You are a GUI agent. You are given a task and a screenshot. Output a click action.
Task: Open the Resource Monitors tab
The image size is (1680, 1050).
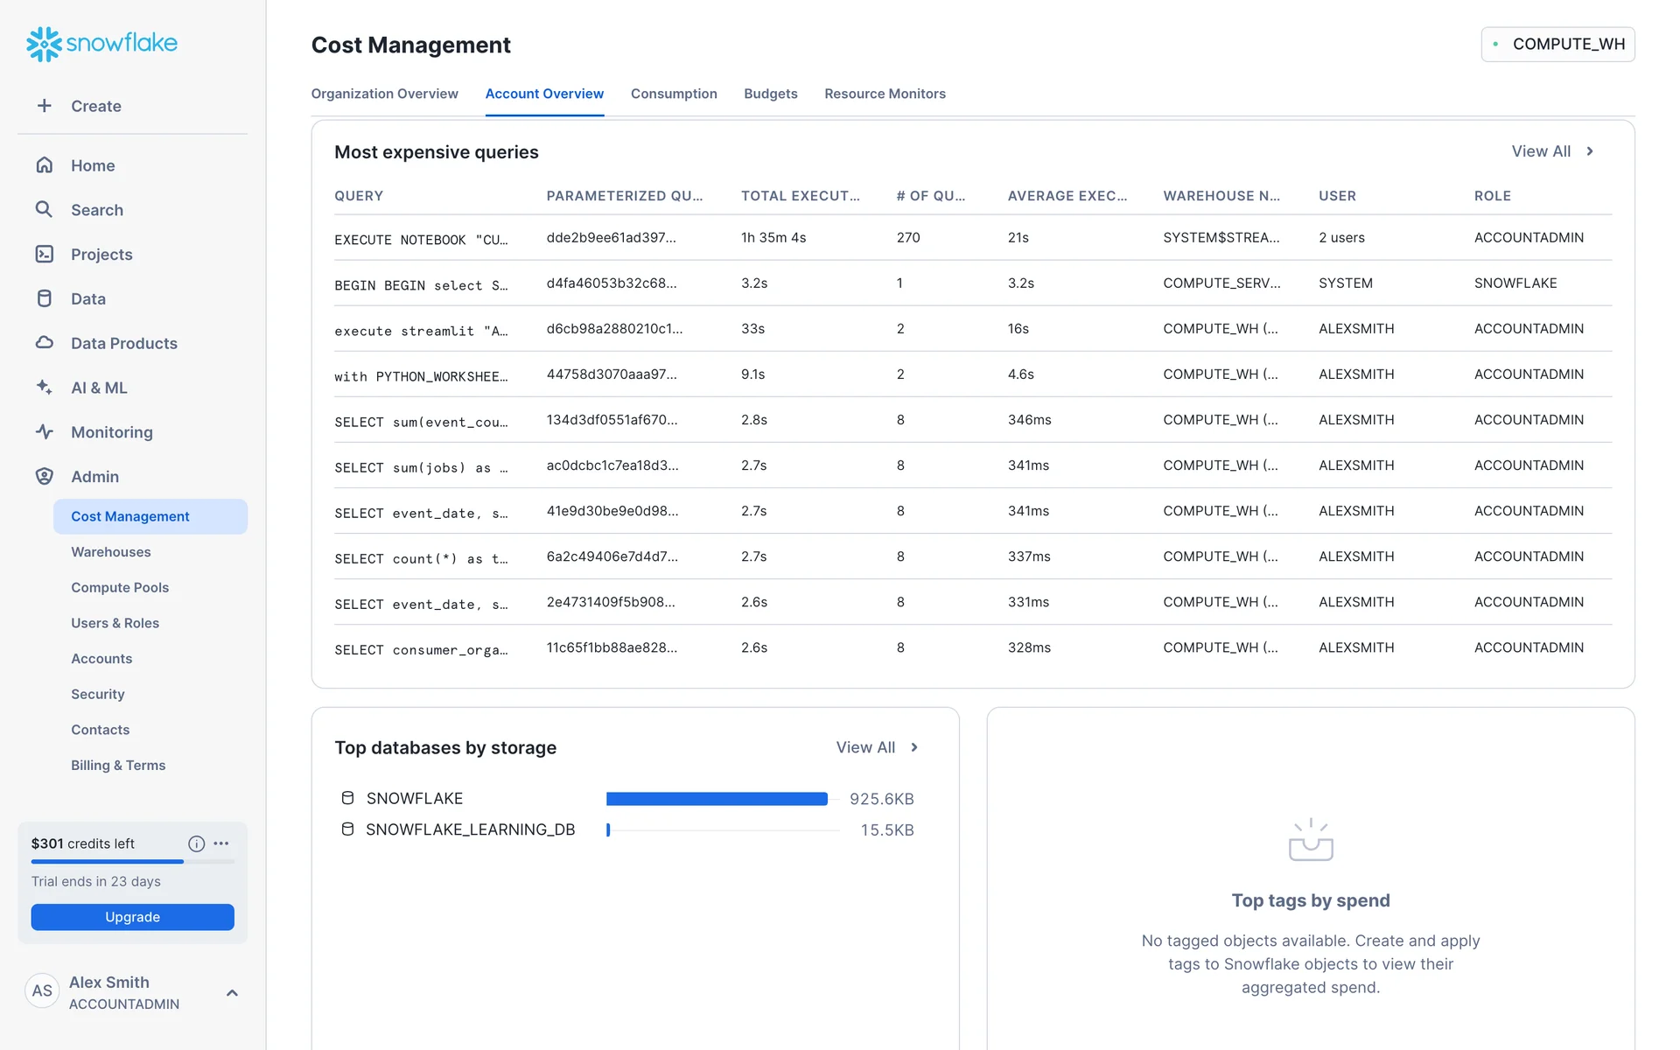click(885, 94)
